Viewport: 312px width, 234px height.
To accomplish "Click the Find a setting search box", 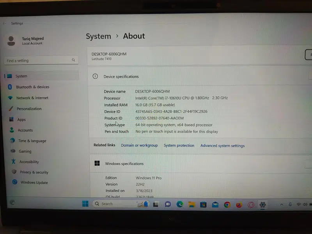I will point(39,60).
